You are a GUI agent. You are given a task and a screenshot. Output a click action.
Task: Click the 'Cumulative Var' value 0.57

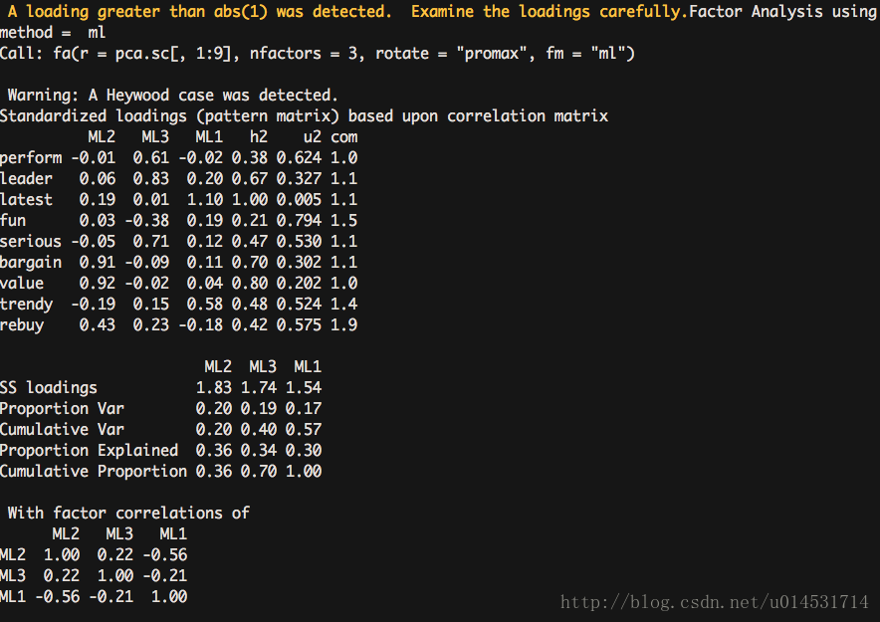[x=304, y=430]
